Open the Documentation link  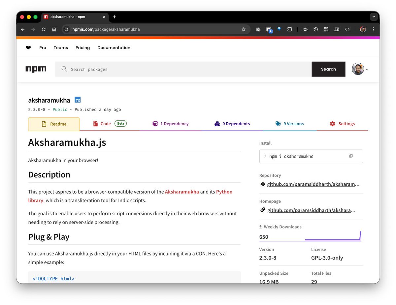point(114,48)
